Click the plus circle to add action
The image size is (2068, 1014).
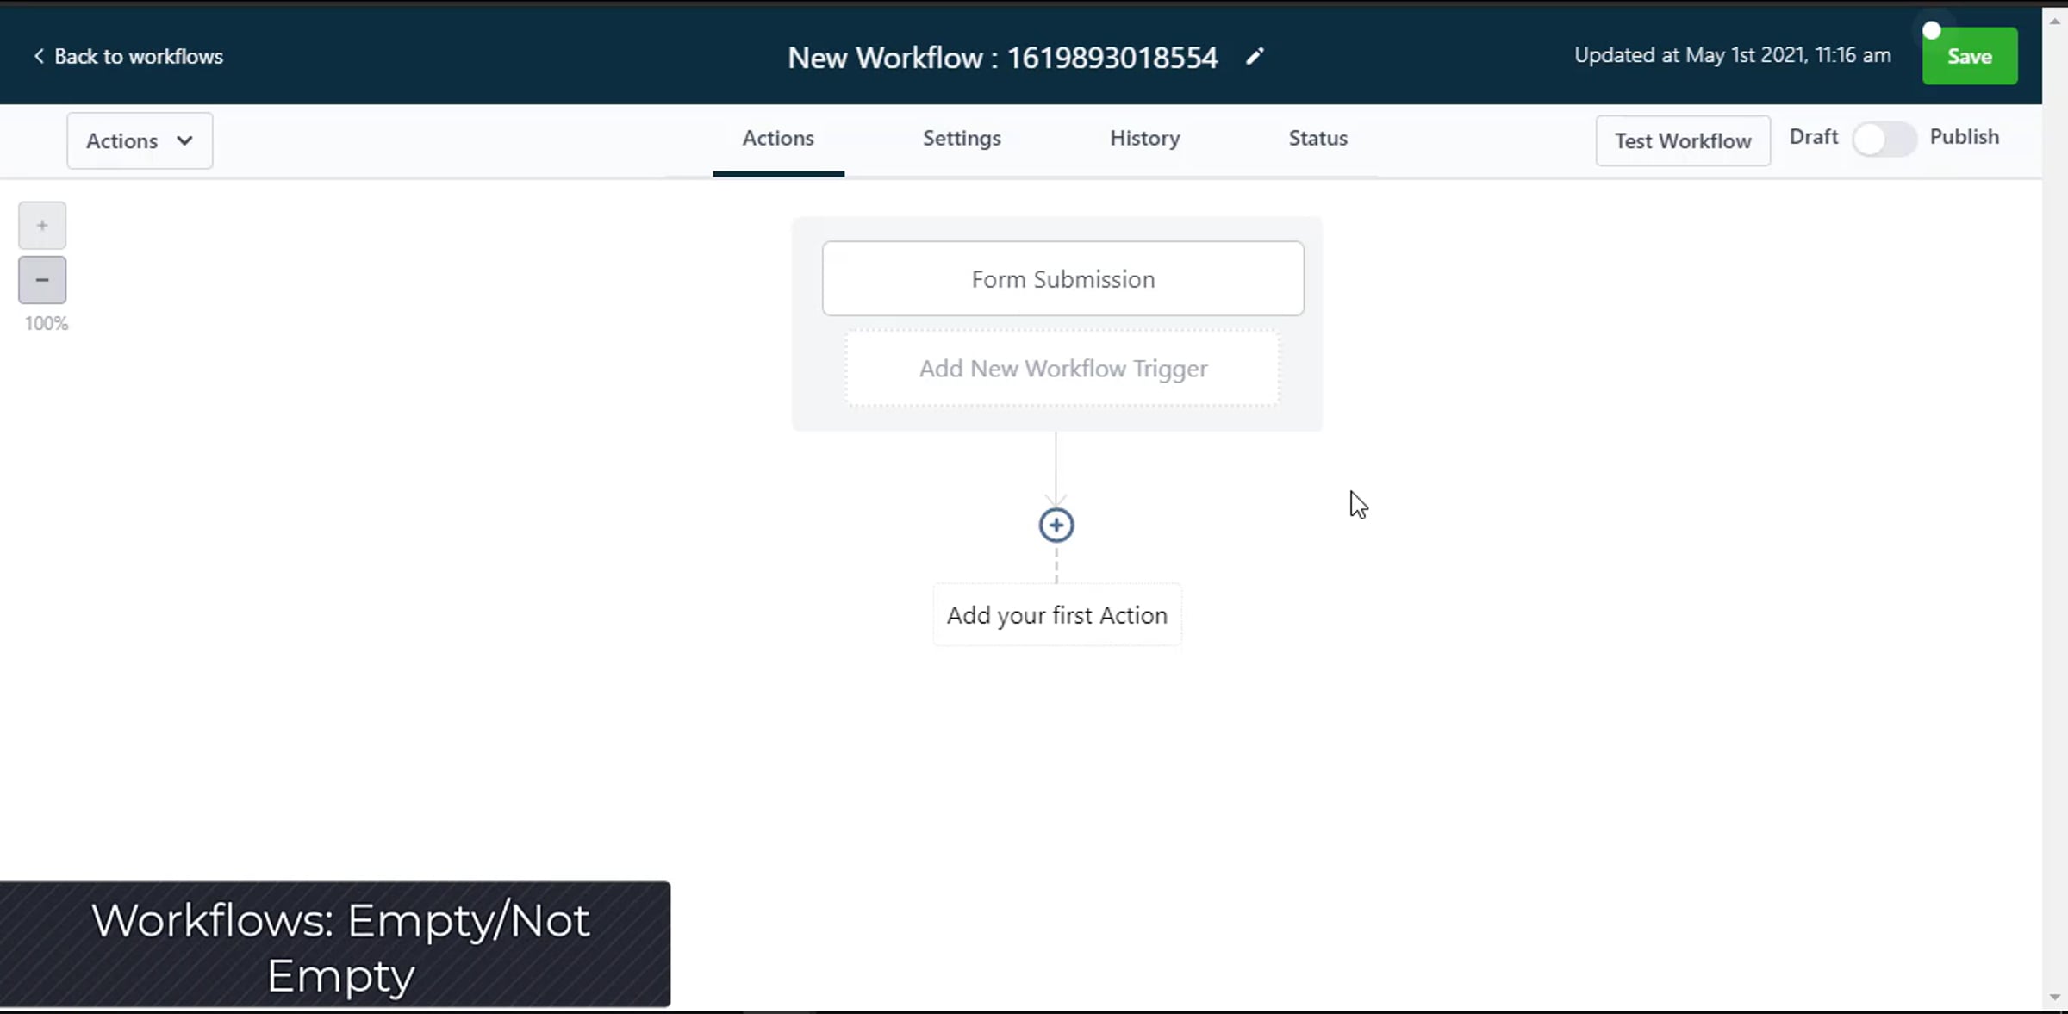(1056, 525)
